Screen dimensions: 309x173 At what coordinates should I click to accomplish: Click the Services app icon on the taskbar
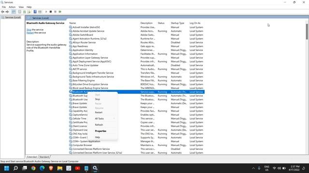(x=95, y=168)
